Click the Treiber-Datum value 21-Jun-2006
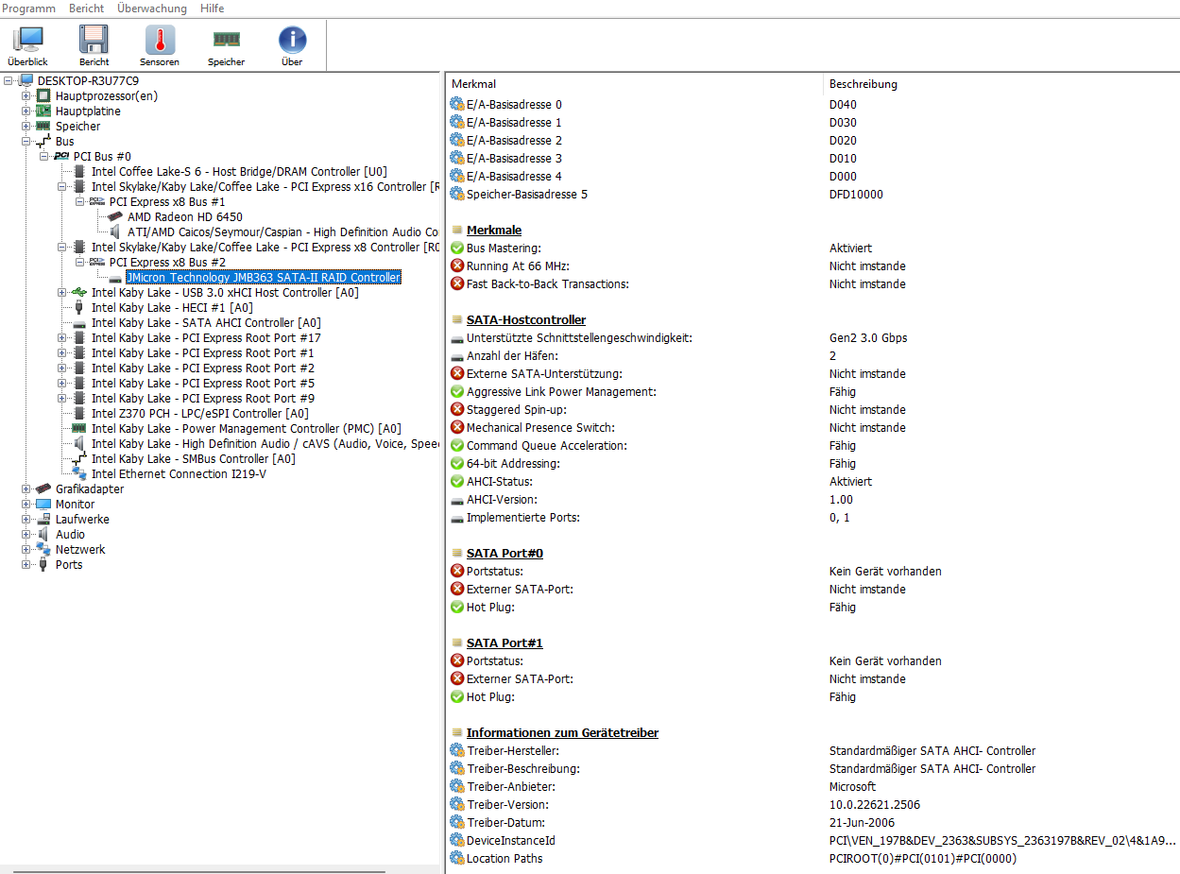This screenshot has width=1180, height=874. 862,823
